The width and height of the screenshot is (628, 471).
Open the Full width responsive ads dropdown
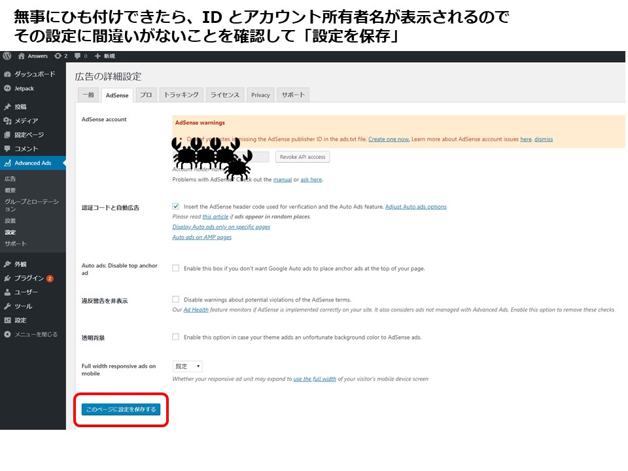coord(188,366)
